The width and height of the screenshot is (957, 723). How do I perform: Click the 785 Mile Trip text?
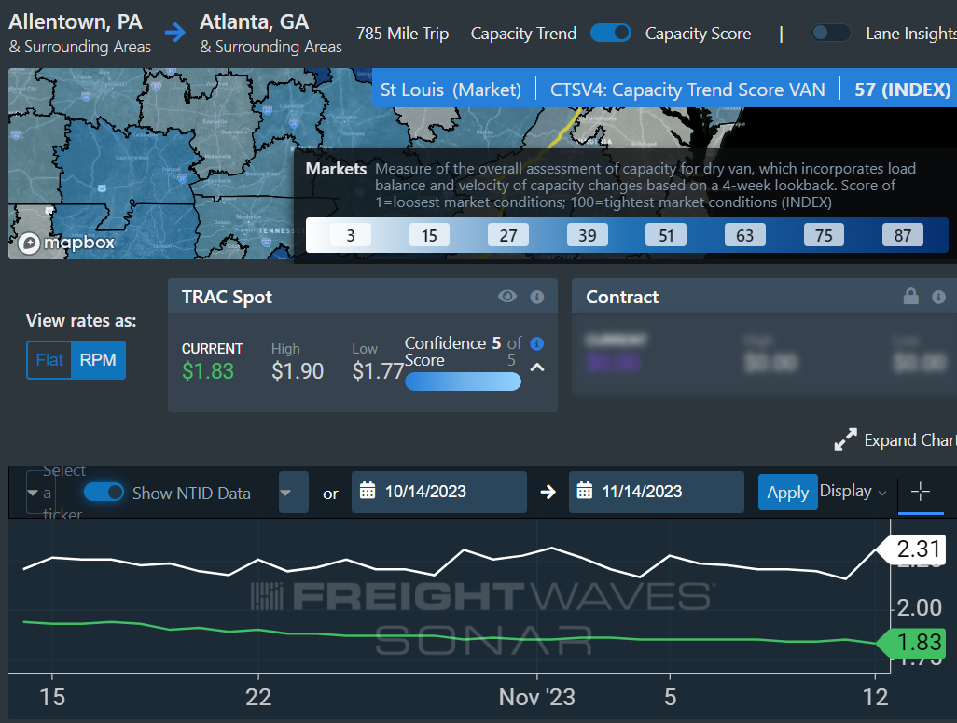(402, 33)
